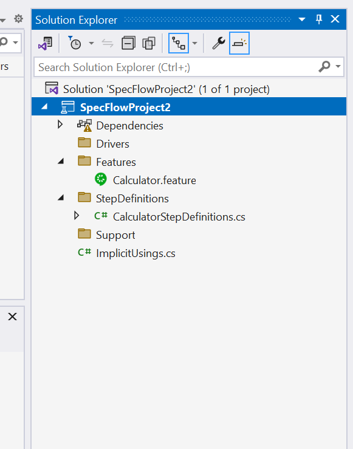Expand CalculatorStepDefinitions.cs node
The height and width of the screenshot is (449, 353).
[x=76, y=215]
